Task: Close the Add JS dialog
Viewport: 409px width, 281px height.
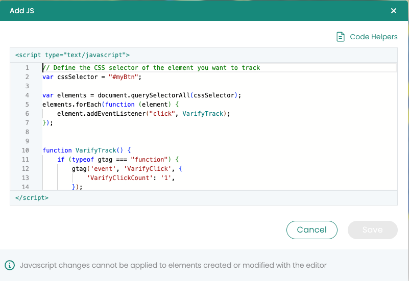Action: click(393, 11)
